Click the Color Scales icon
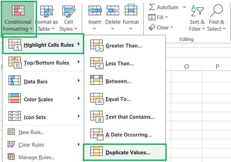Viewport: 231px width, 162px height. point(15,98)
